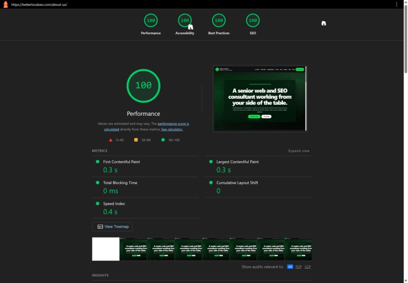Open the "See calculator." link
Screen dimensions: 408x283
(x=172, y=129)
